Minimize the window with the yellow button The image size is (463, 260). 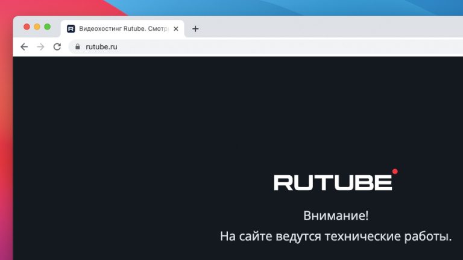(x=37, y=27)
